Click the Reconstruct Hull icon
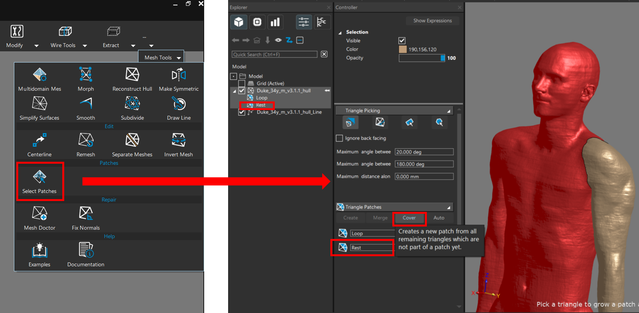 tap(132, 75)
